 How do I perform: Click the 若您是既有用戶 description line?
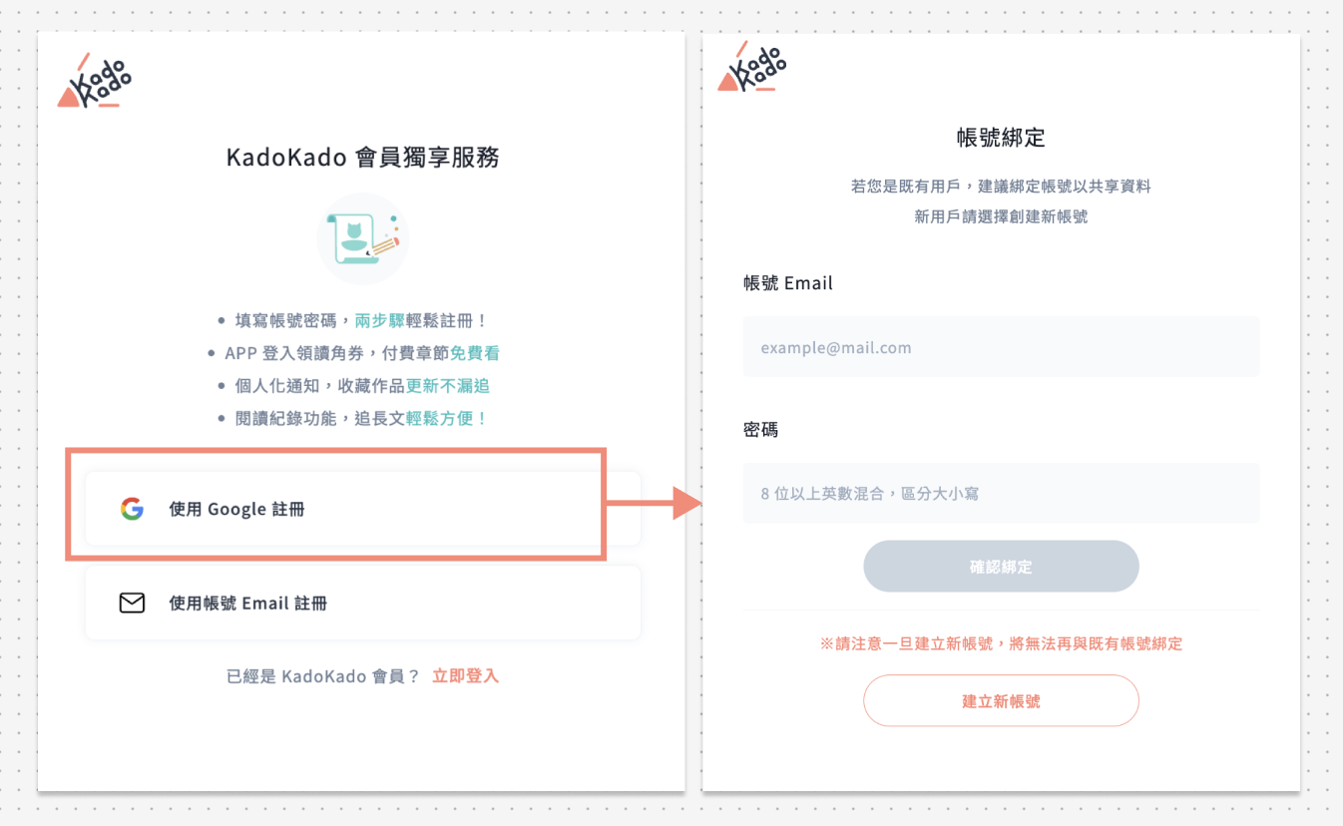[x=1001, y=186]
